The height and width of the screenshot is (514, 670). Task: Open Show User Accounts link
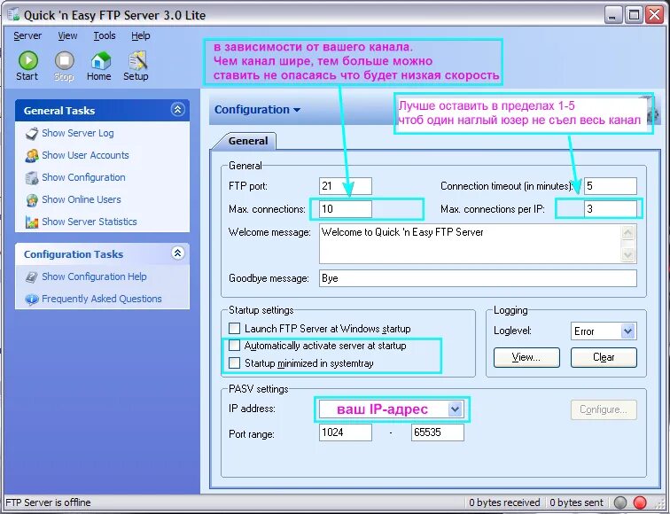coord(85,155)
